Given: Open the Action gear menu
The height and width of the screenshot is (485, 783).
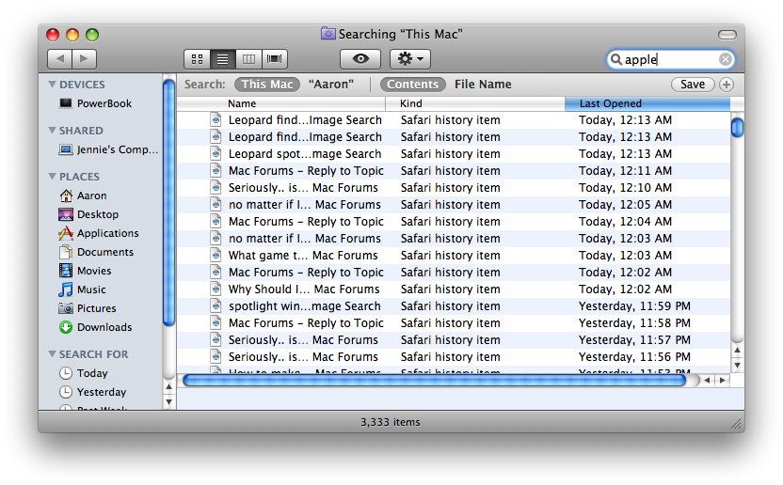Looking at the screenshot, I should [410, 59].
